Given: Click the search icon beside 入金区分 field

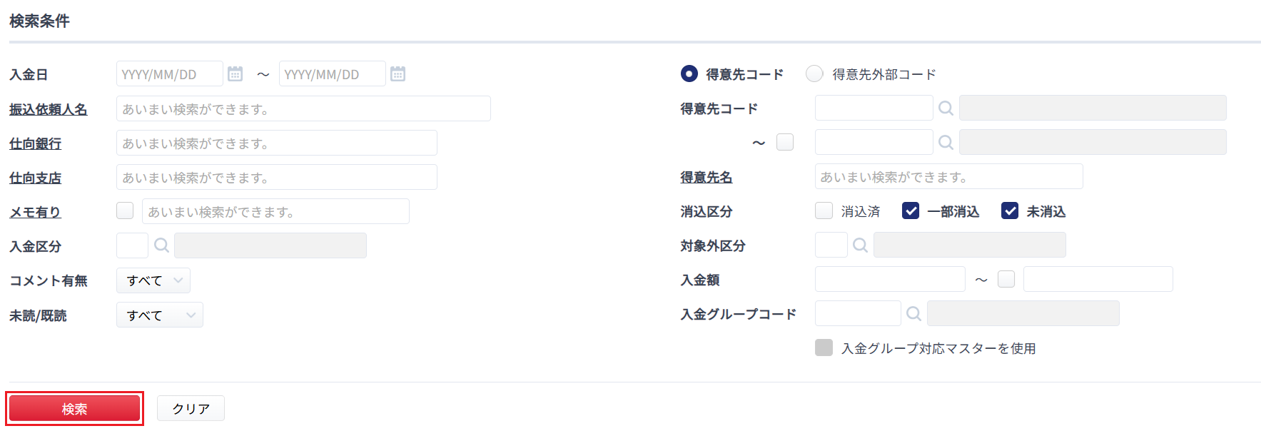Looking at the screenshot, I should 162,245.
